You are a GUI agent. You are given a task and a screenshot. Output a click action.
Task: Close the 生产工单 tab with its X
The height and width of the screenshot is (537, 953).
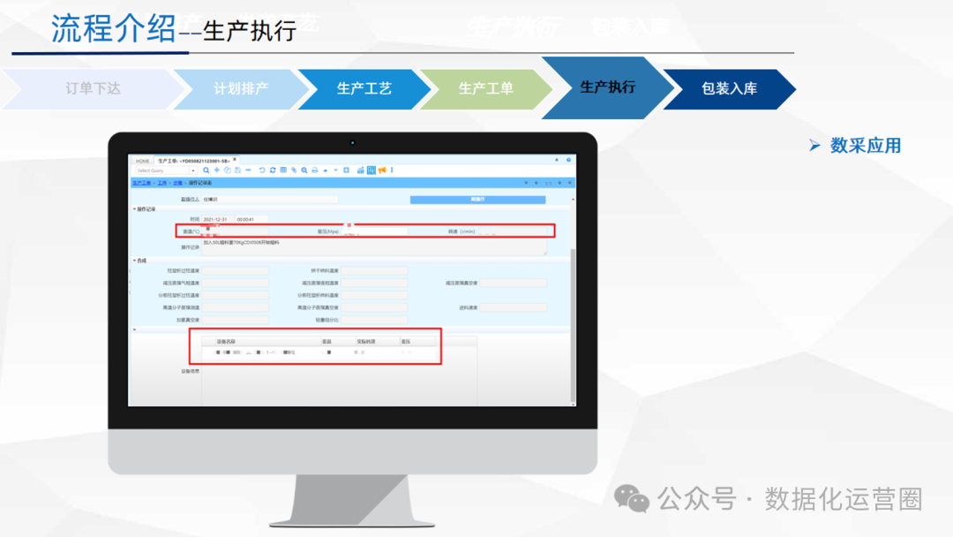[x=235, y=160]
